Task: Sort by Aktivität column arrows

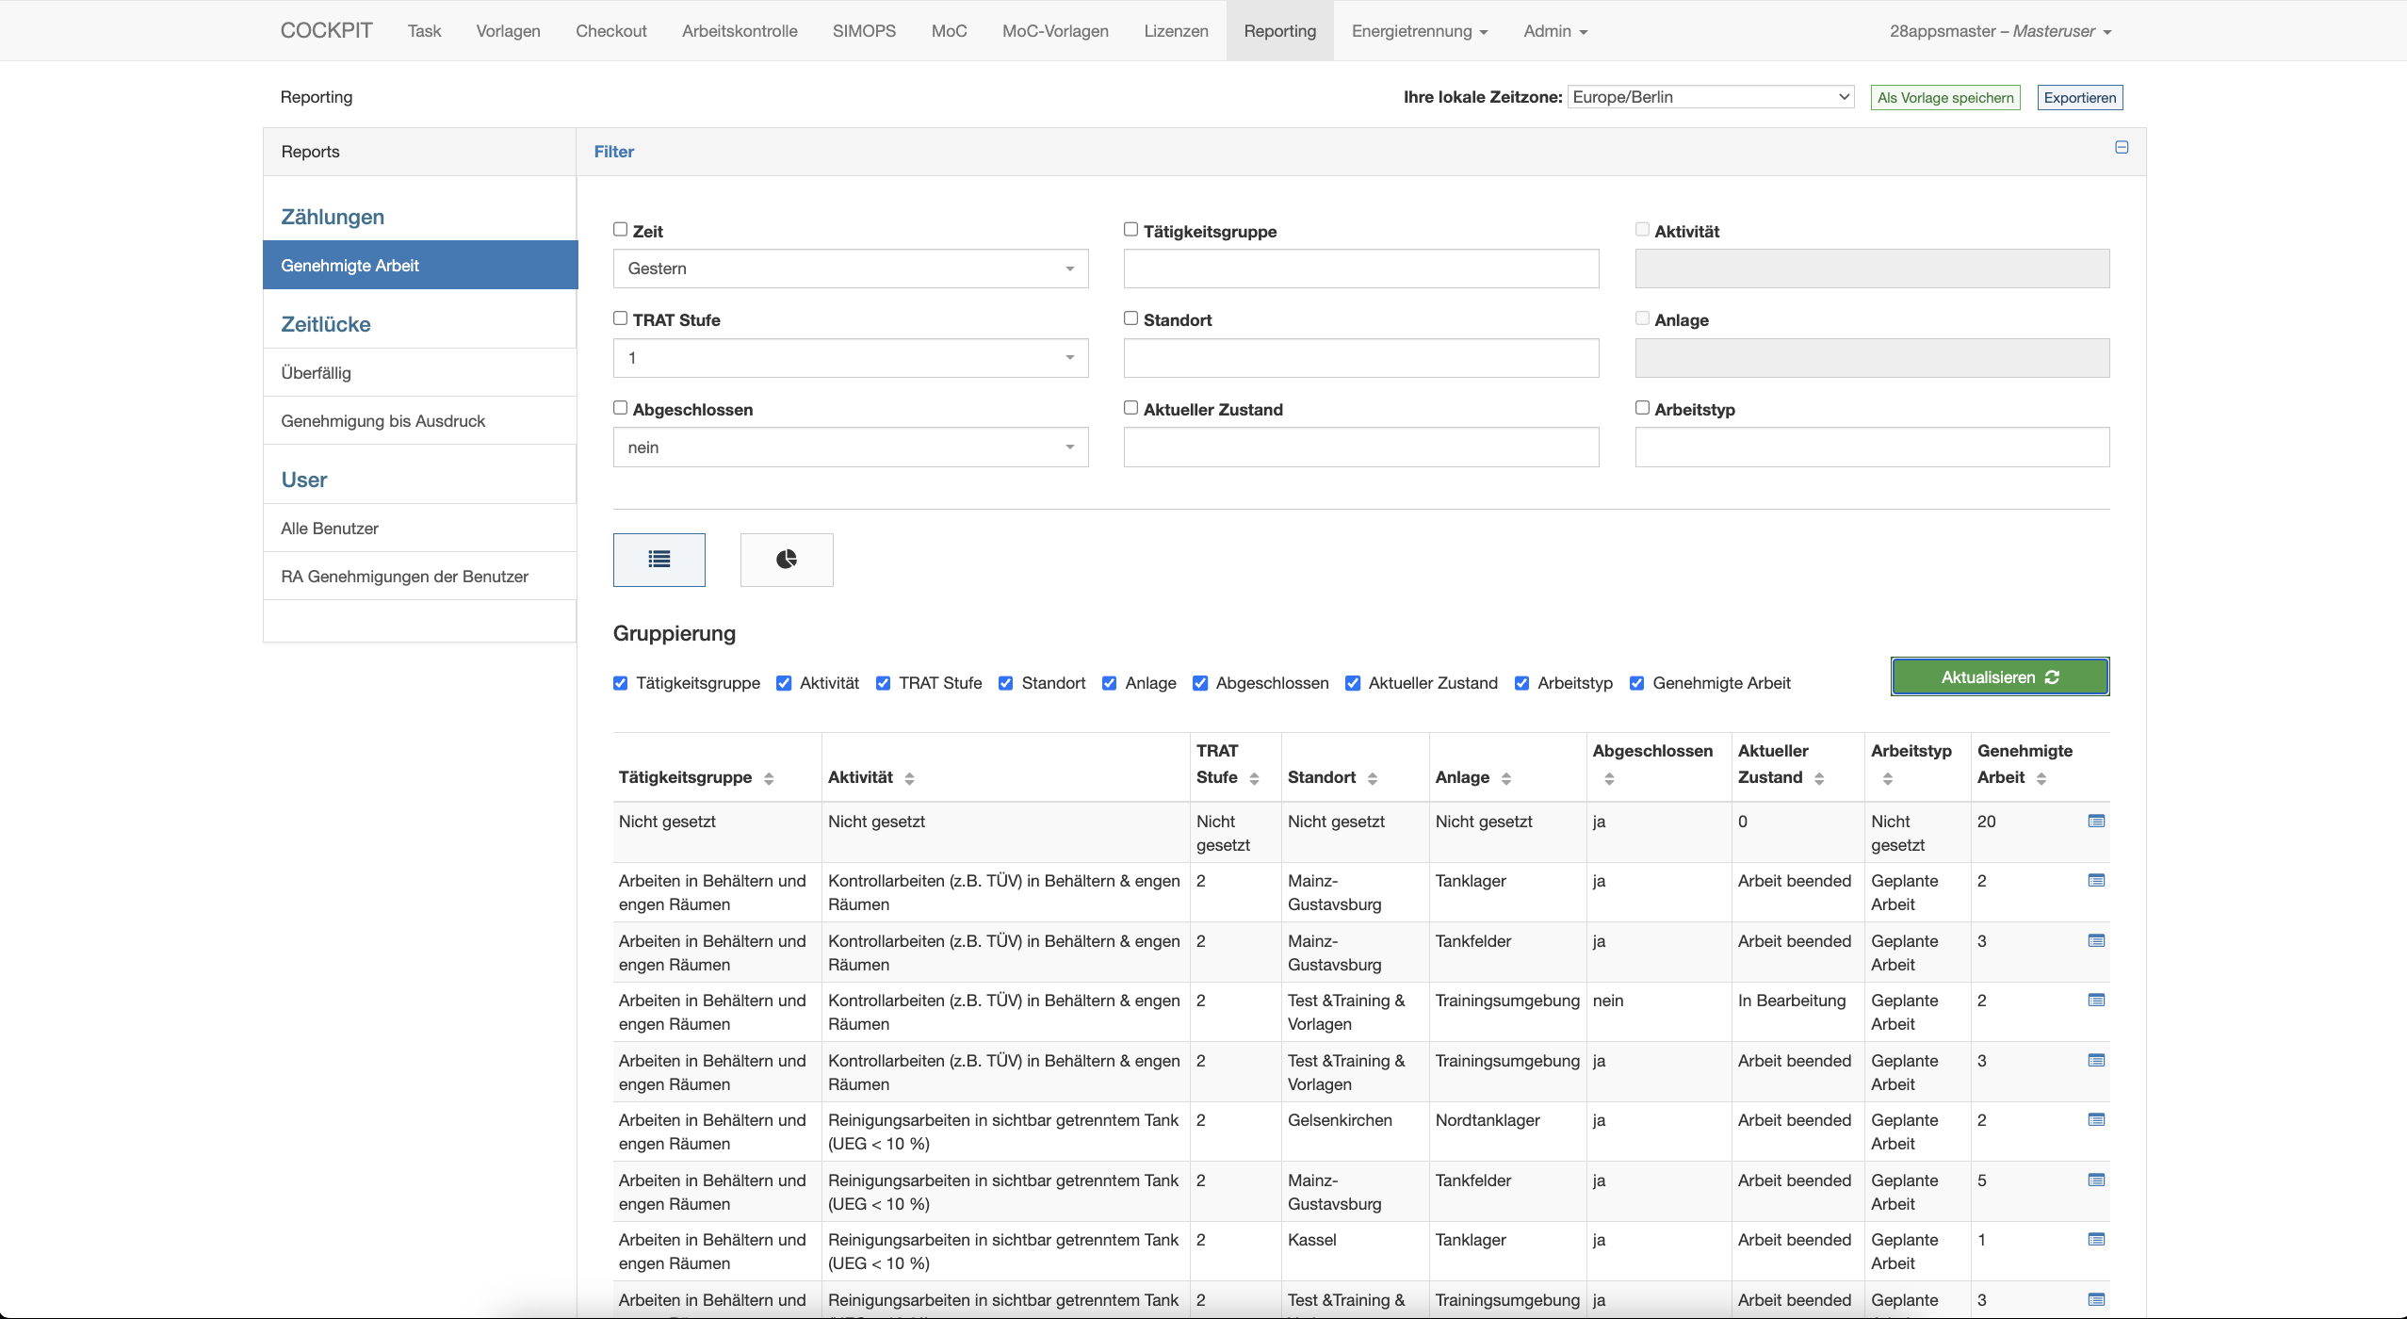Action: (x=909, y=778)
